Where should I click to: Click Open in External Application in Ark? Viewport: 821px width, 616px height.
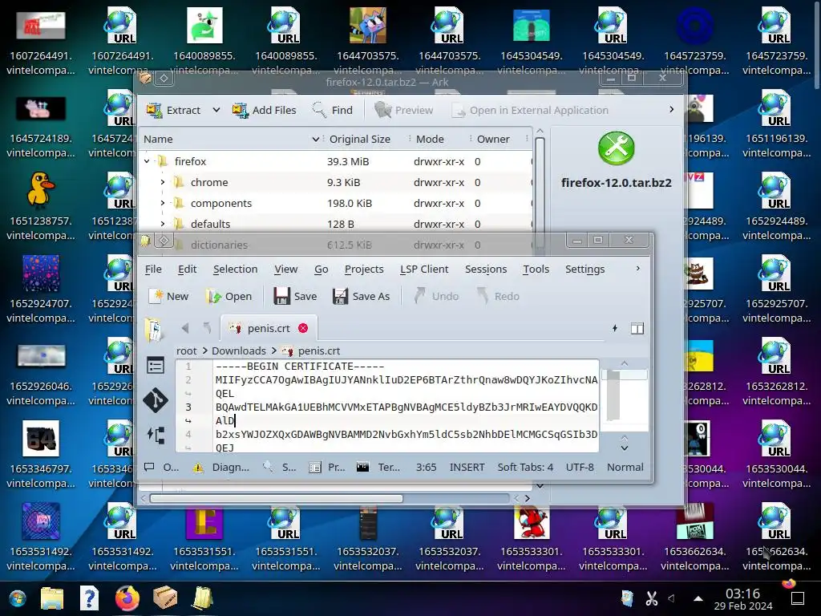point(530,110)
